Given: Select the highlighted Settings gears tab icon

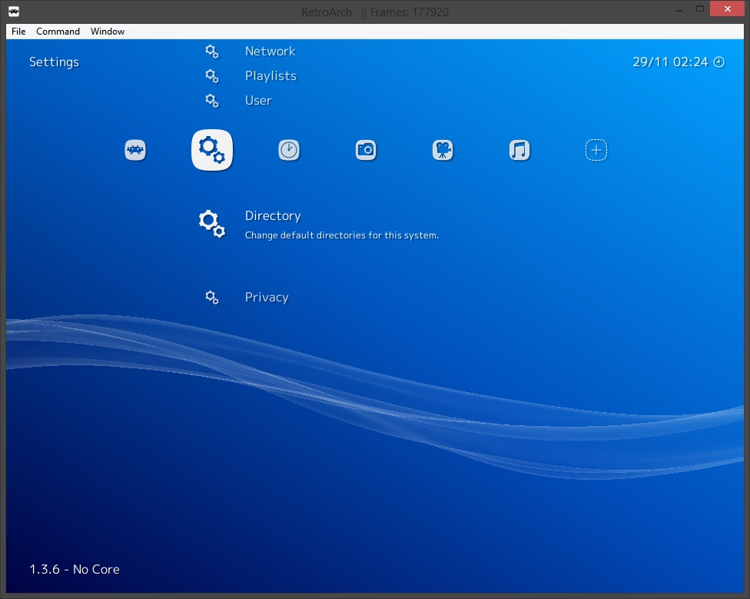Looking at the screenshot, I should (212, 150).
